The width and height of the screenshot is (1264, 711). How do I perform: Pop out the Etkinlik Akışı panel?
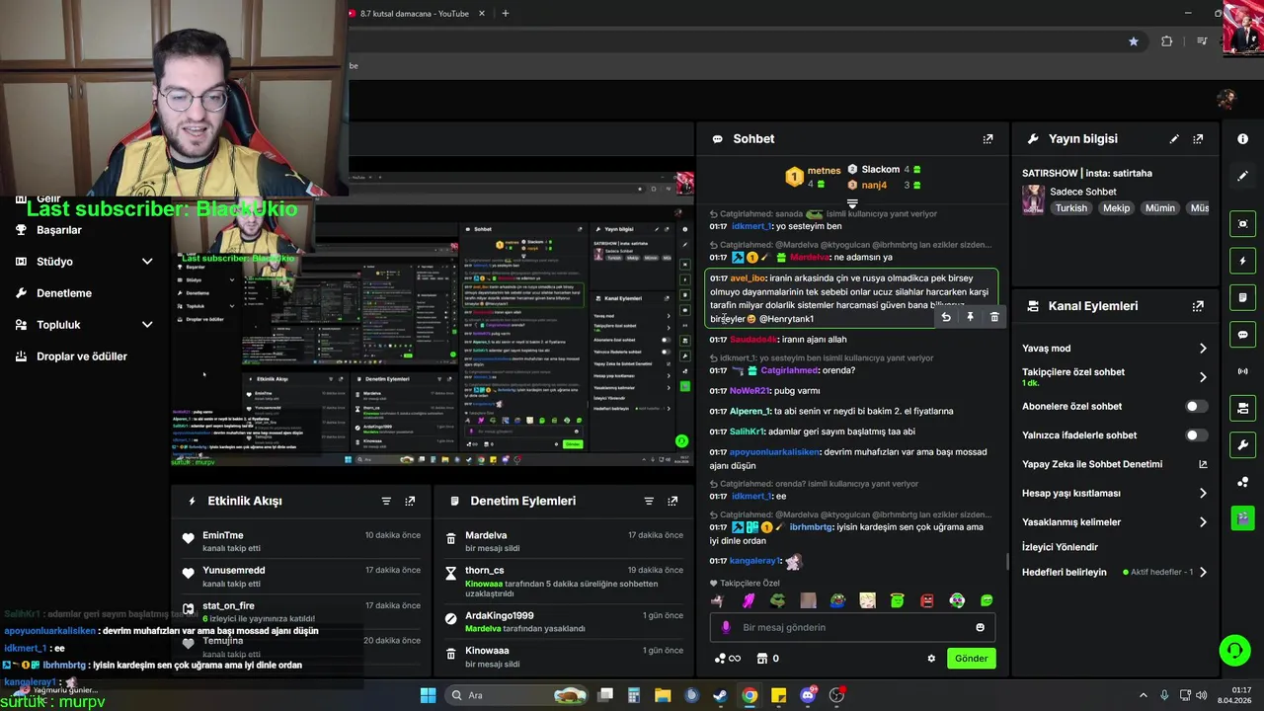point(410,502)
